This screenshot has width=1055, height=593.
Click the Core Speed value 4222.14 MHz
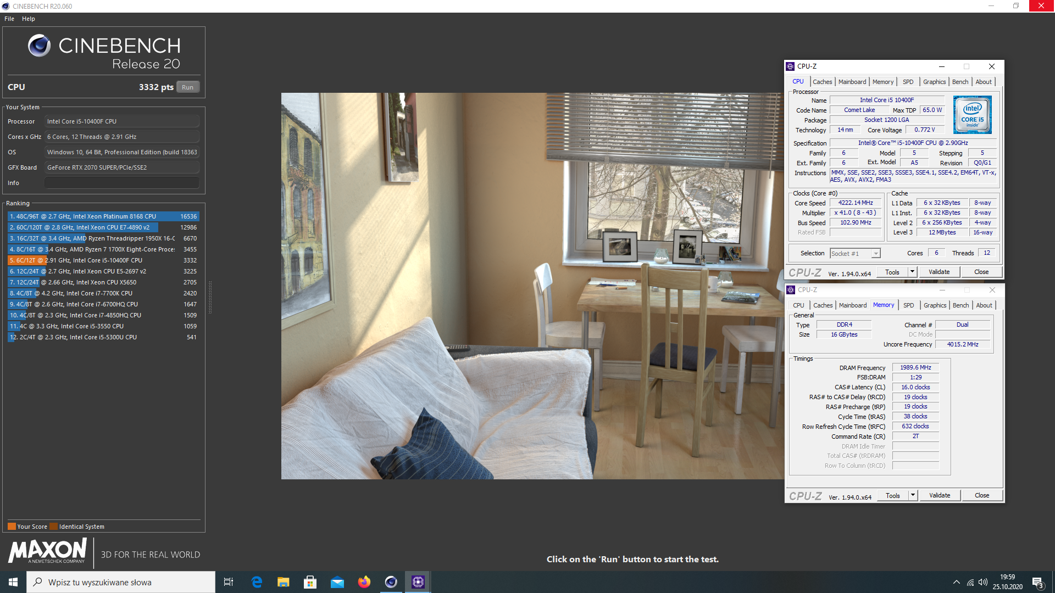tap(856, 203)
